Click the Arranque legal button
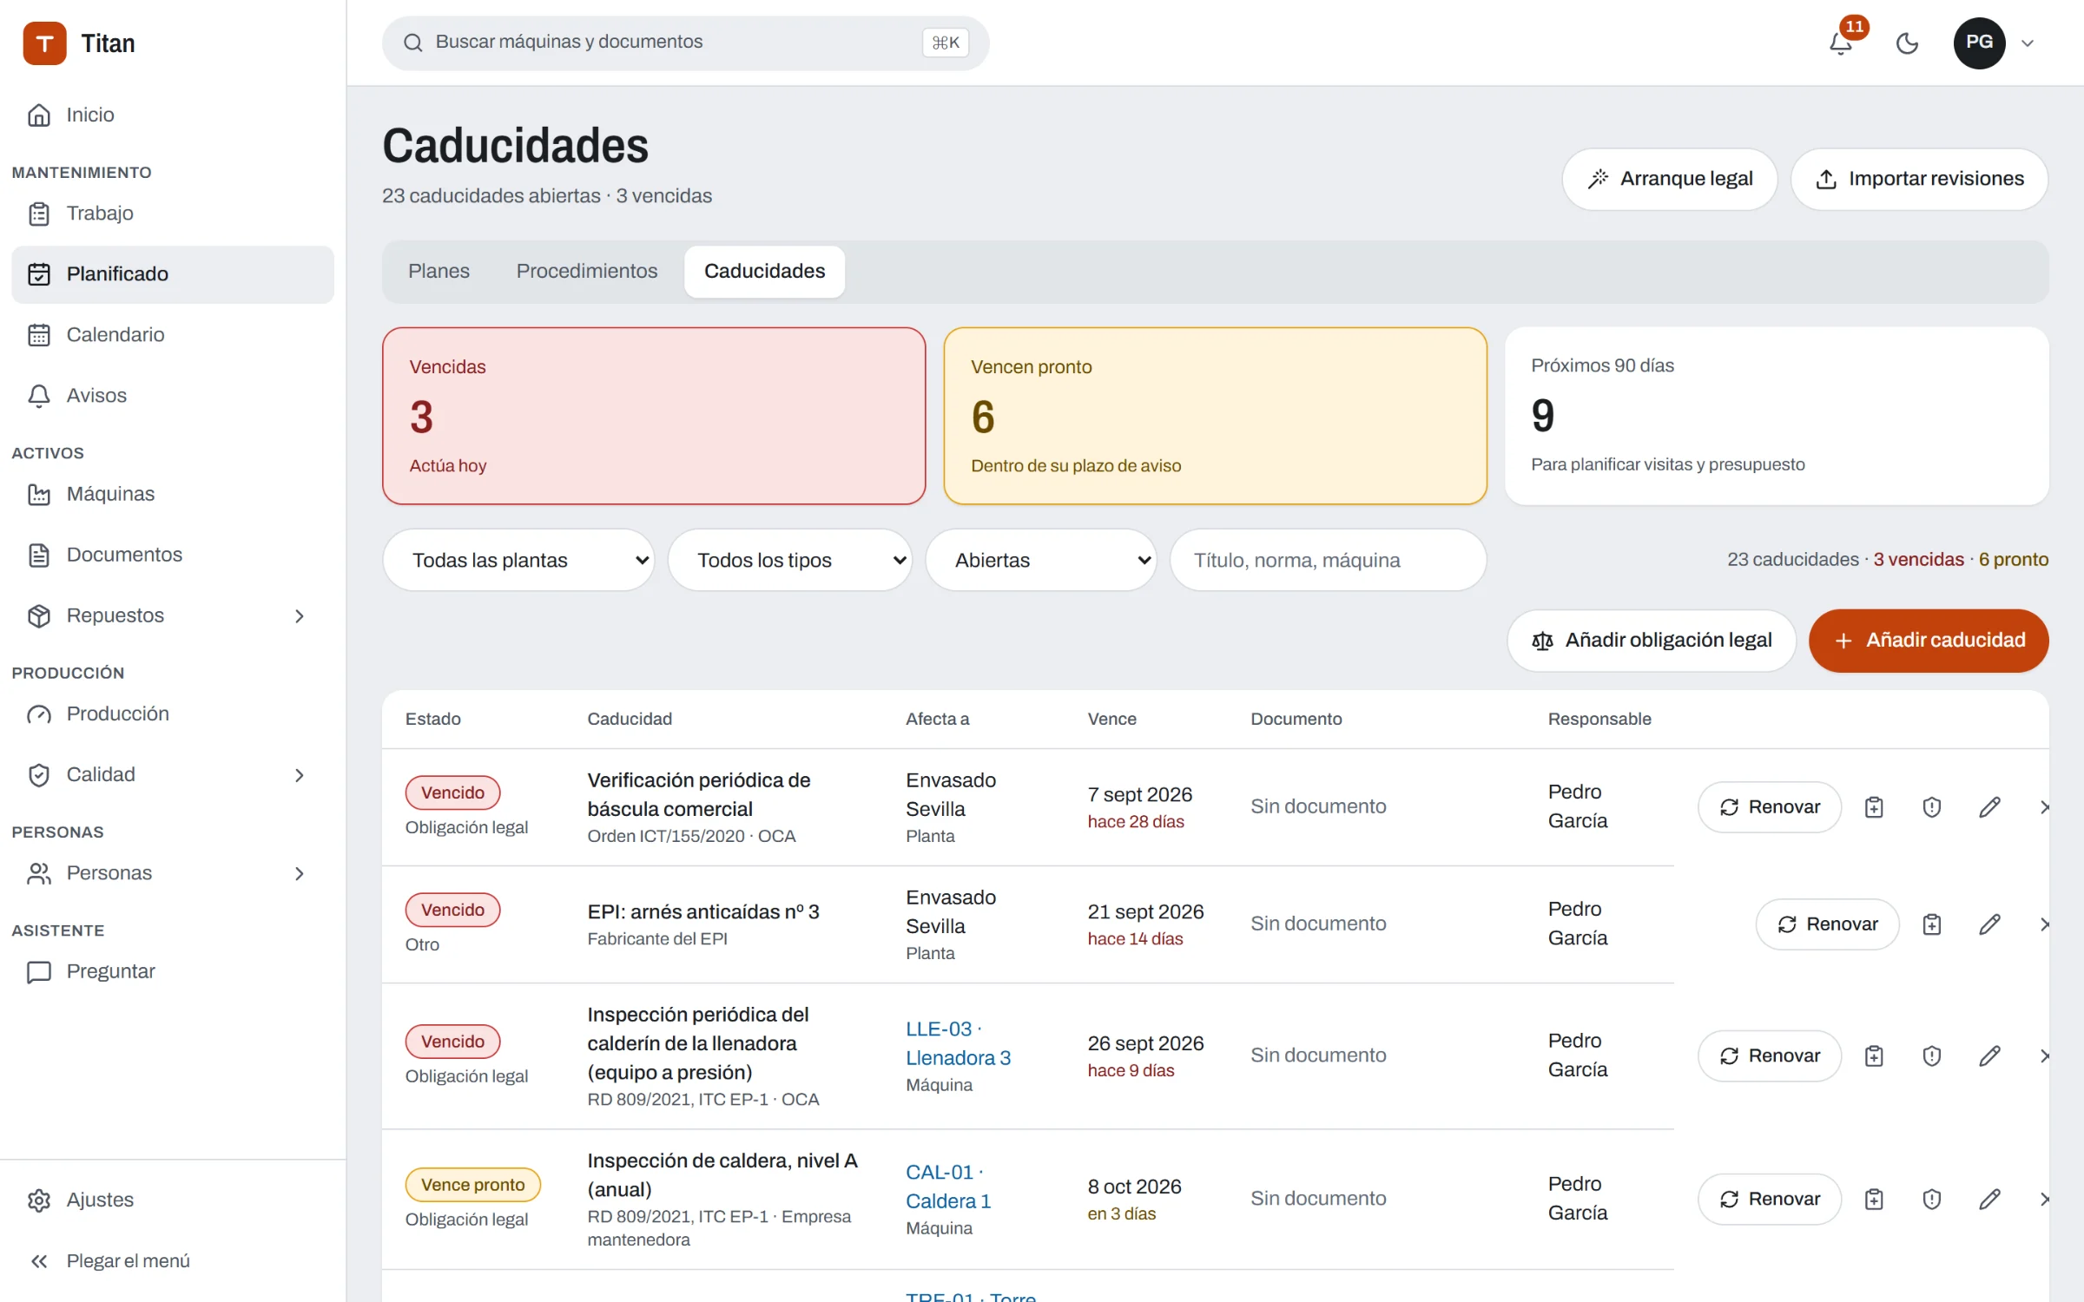Image resolution: width=2084 pixels, height=1302 pixels. [1669, 179]
